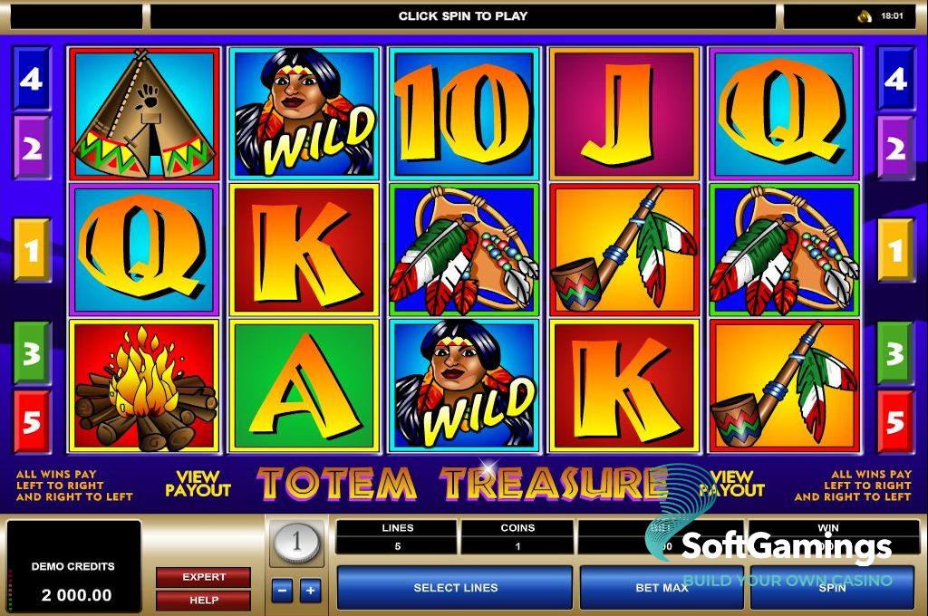928x616 pixels.
Task: Click the letter J symbol on the fourth reel
Action: (624, 113)
